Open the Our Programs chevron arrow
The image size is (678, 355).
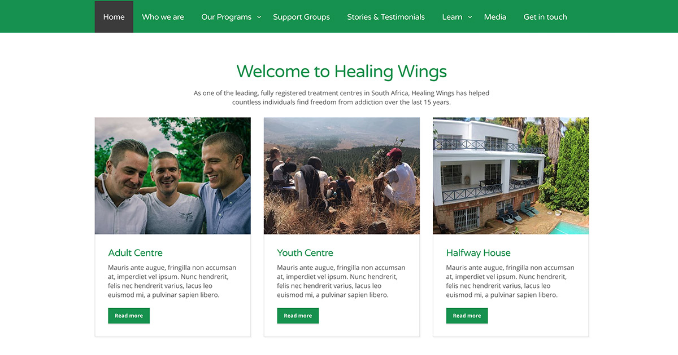pos(259,17)
